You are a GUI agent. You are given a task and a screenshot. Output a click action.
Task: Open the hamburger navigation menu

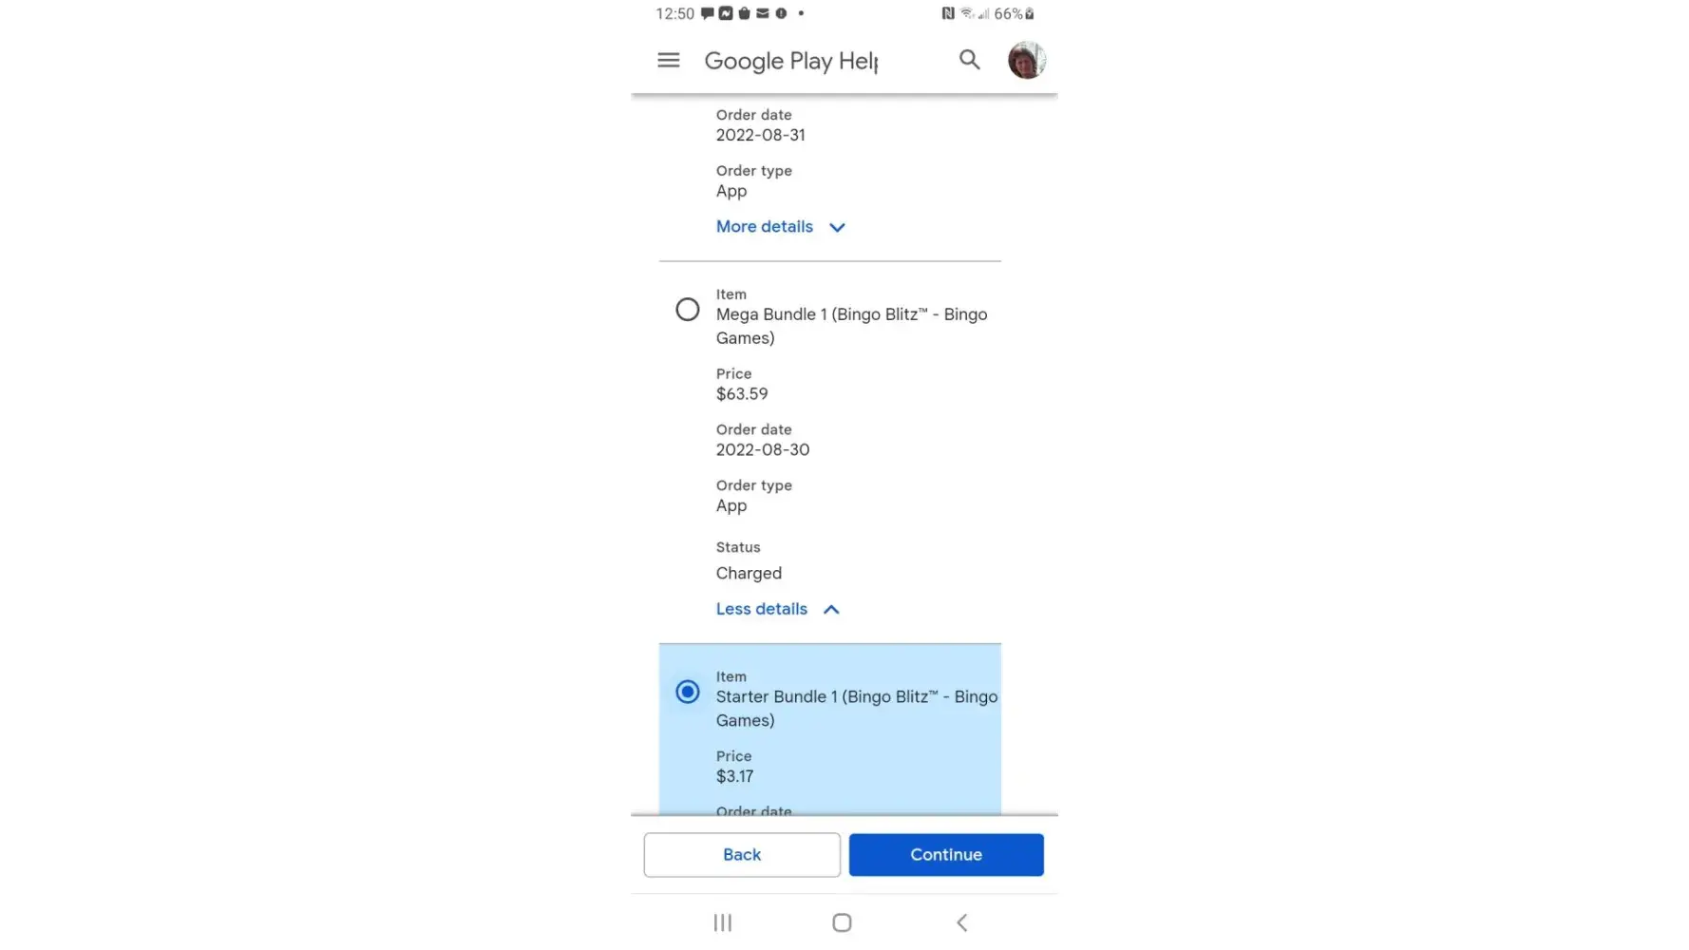669,61
